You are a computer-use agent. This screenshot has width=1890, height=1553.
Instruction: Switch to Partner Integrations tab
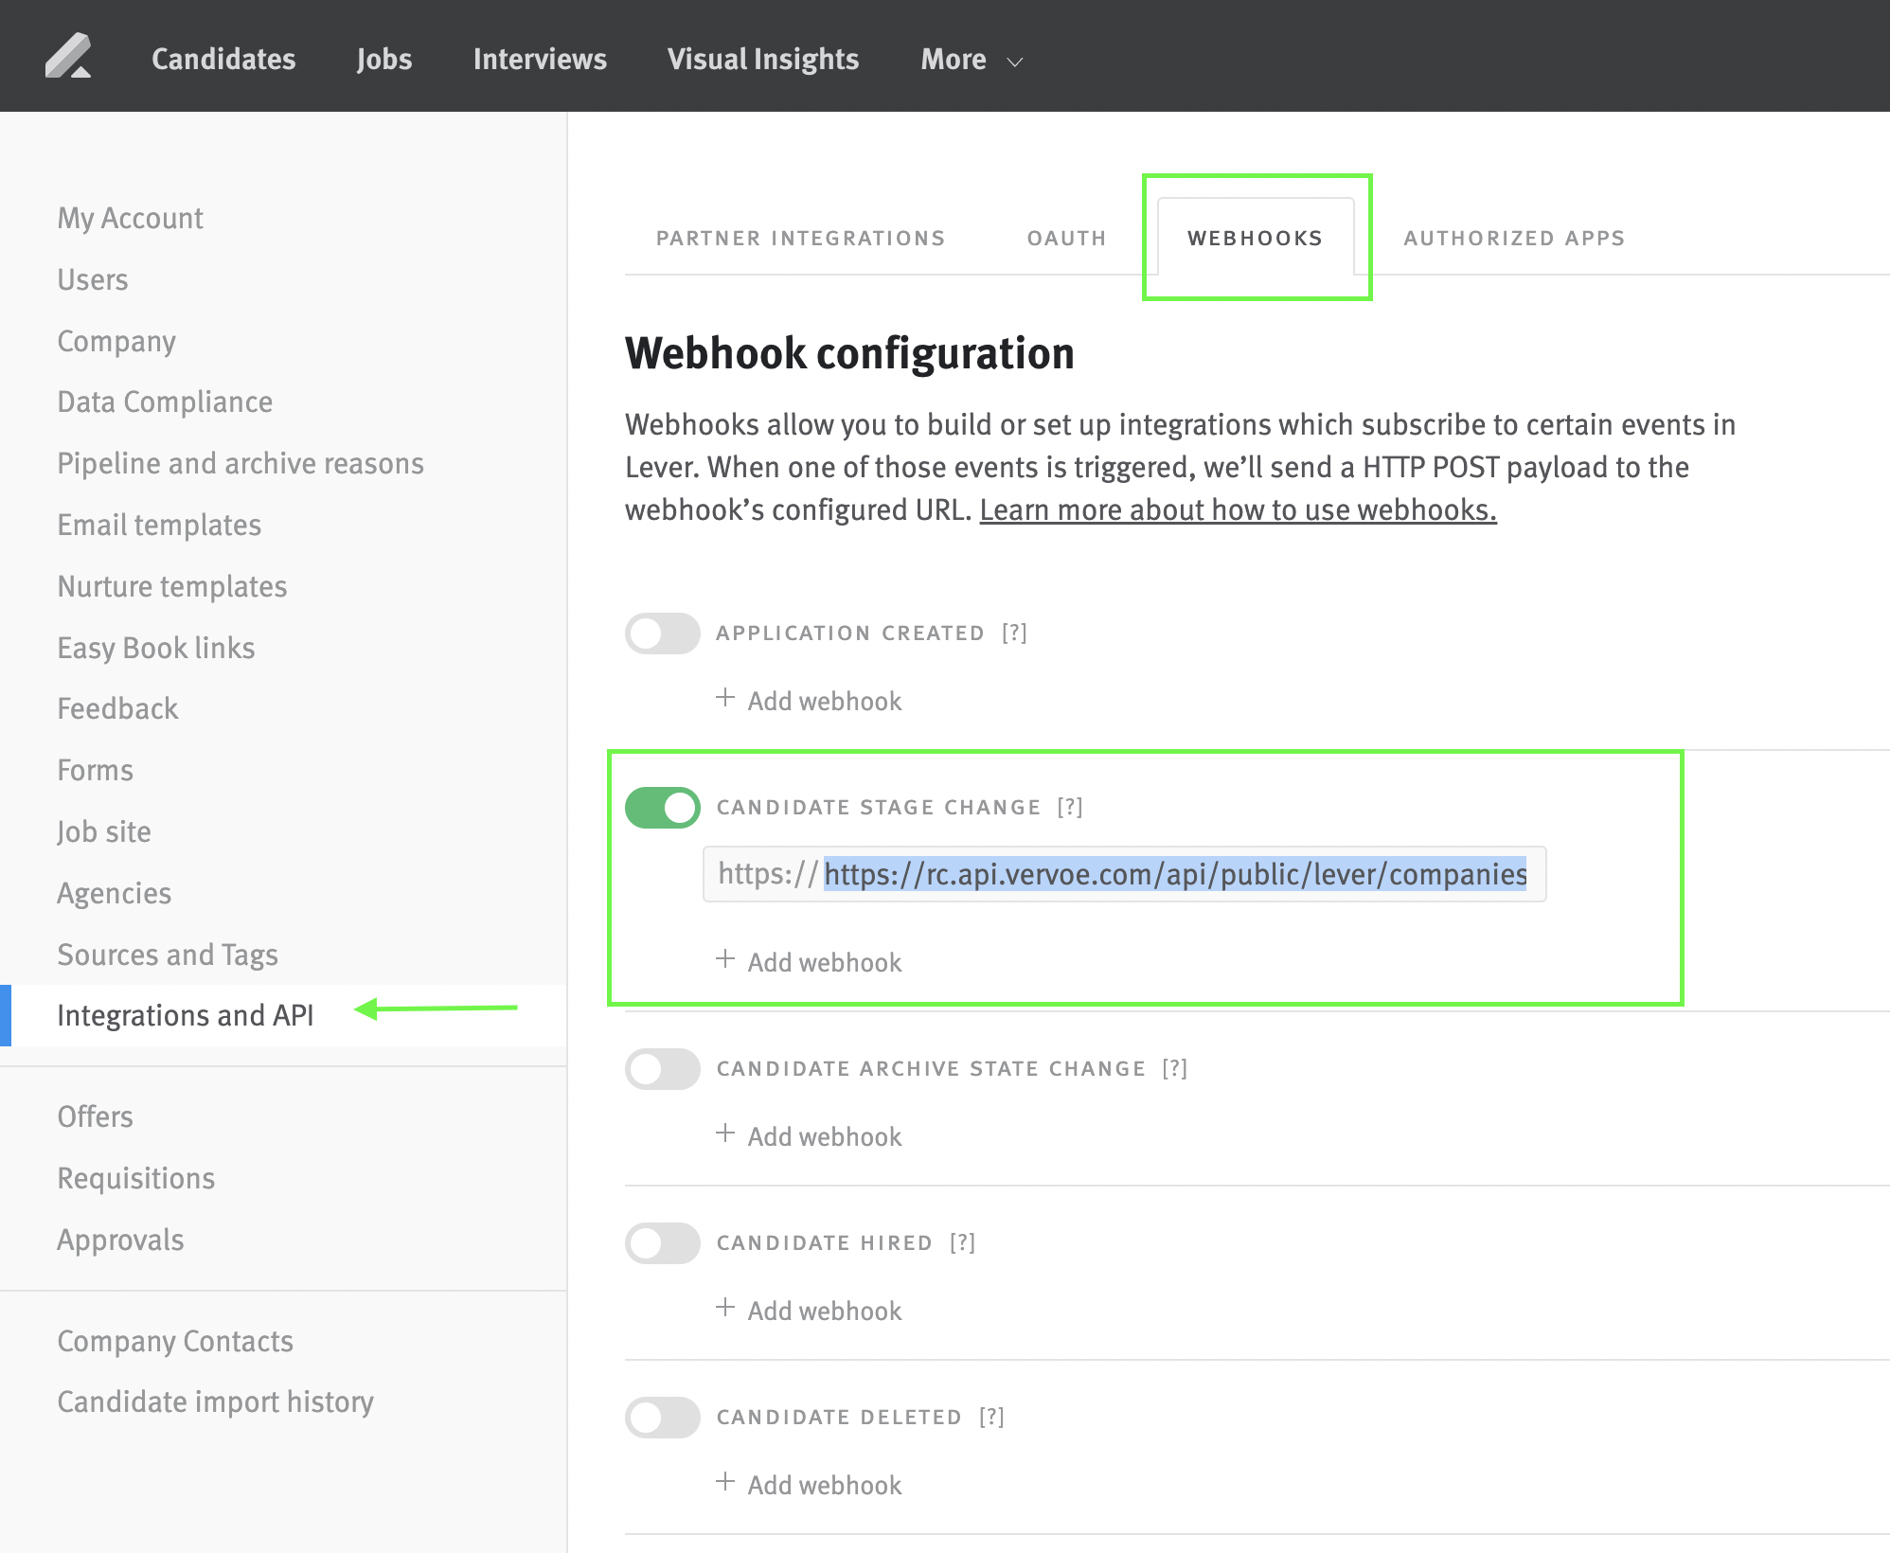coord(800,238)
